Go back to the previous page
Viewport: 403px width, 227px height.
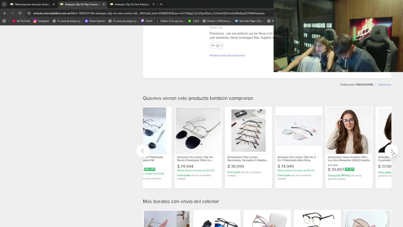5,13
